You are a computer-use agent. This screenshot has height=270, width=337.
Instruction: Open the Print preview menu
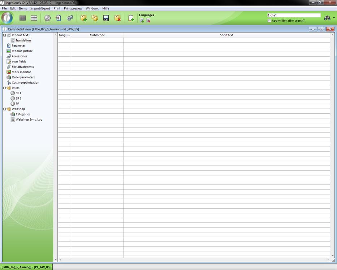(x=73, y=8)
